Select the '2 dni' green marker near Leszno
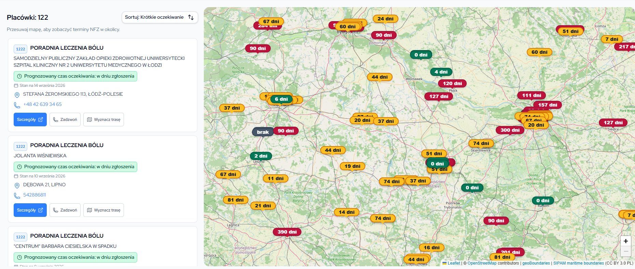 click(x=261, y=156)
